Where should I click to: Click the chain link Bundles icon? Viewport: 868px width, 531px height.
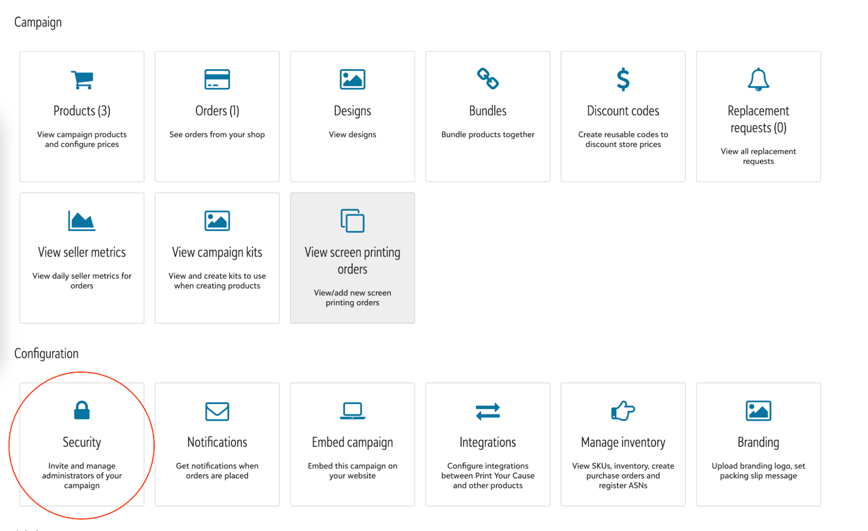[x=488, y=79]
